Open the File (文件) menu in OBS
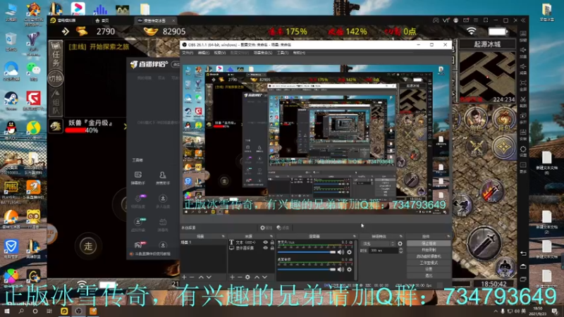This screenshot has height=317, width=564. 188,53
